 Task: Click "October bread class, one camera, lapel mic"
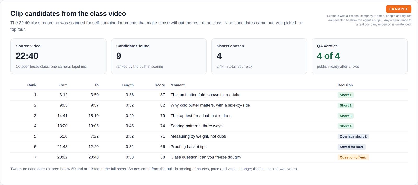pyautogui.click(x=51, y=67)
